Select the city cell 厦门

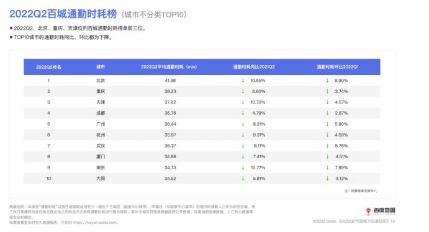101,156
